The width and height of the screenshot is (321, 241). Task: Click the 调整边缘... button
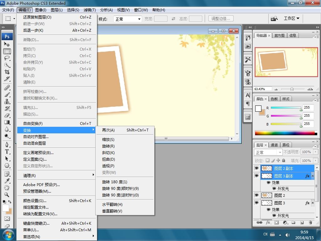pyautogui.click(x=221, y=19)
